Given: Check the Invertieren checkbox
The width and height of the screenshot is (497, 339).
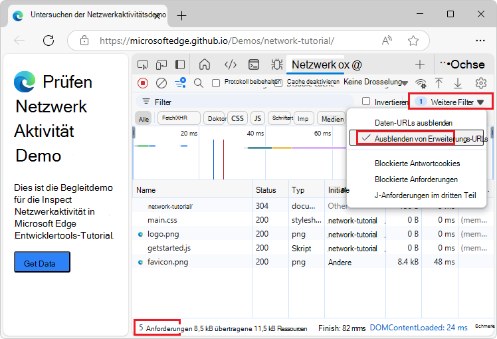Looking at the screenshot, I should tap(366, 101).
